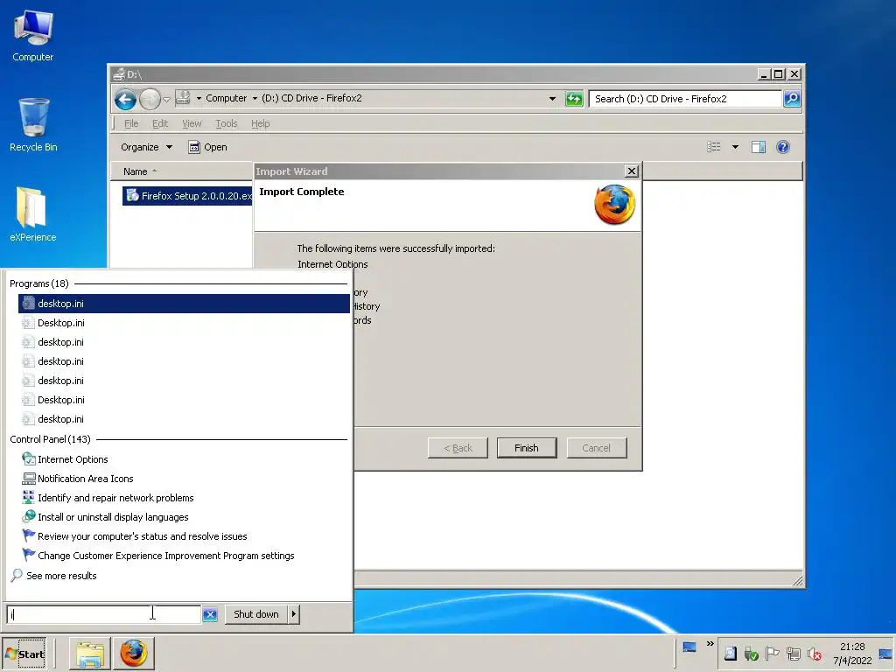896x672 pixels.
Task: Open Windows Explorer from the taskbar
Action: coord(90,654)
